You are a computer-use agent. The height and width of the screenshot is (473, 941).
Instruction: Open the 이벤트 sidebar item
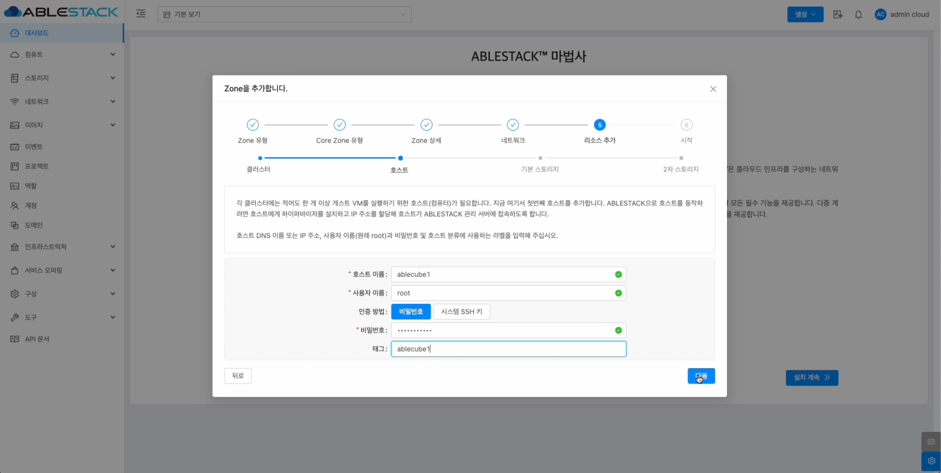coord(34,147)
